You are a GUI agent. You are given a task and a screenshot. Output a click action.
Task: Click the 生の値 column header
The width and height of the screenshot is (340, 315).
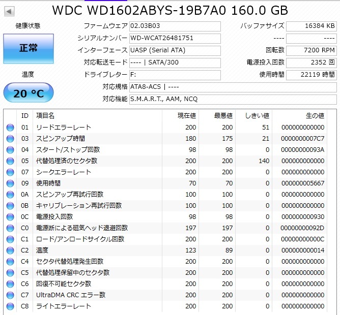[x=315, y=116]
